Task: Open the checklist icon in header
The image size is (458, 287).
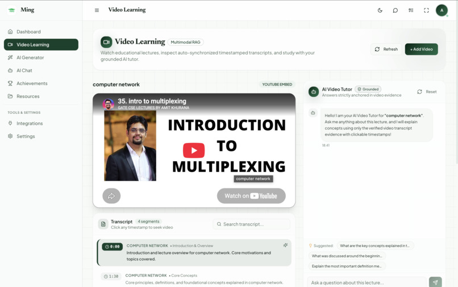Action: pyautogui.click(x=411, y=10)
